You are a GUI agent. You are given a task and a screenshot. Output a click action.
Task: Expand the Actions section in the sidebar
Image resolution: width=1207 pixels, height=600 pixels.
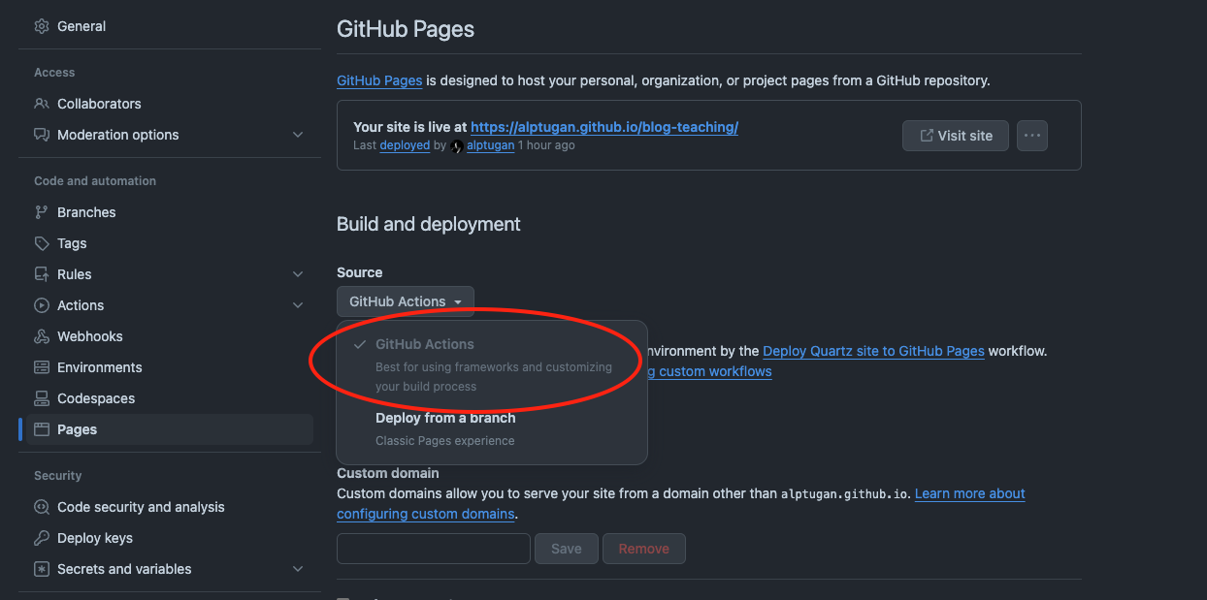(x=298, y=305)
